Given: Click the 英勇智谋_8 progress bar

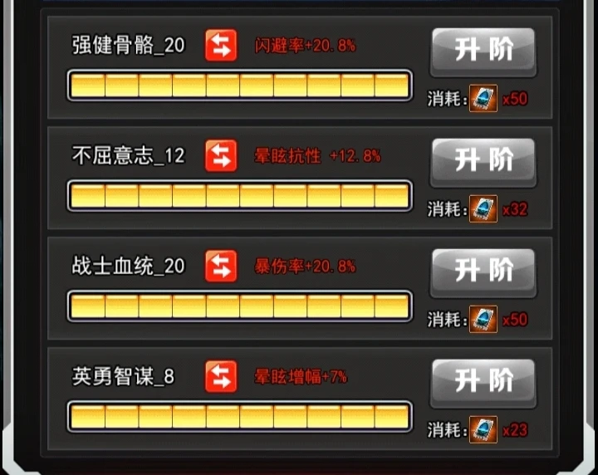Looking at the screenshot, I should pyautogui.click(x=240, y=416).
